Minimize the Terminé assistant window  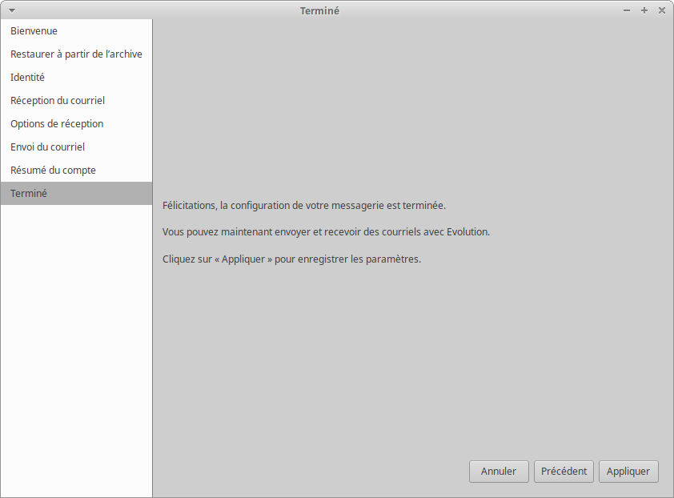click(627, 10)
